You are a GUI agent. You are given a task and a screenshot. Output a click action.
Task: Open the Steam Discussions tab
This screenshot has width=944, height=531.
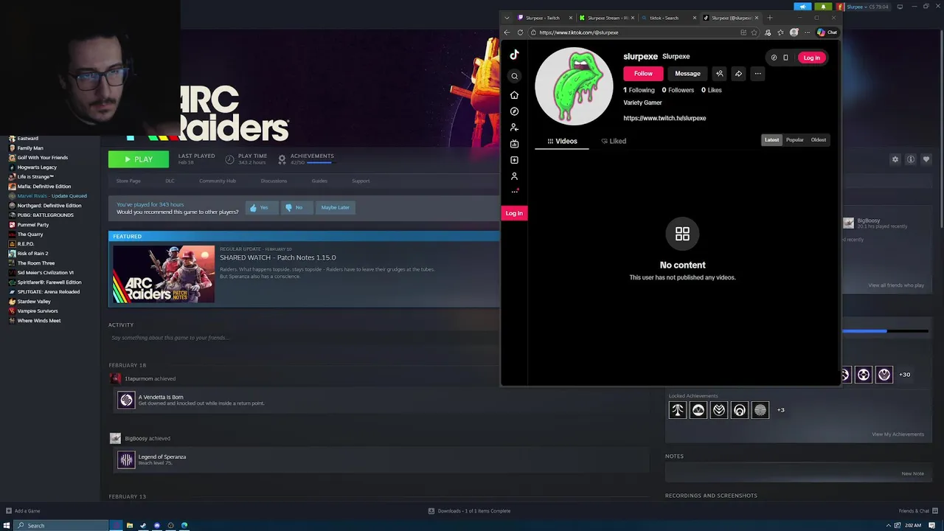tap(274, 181)
